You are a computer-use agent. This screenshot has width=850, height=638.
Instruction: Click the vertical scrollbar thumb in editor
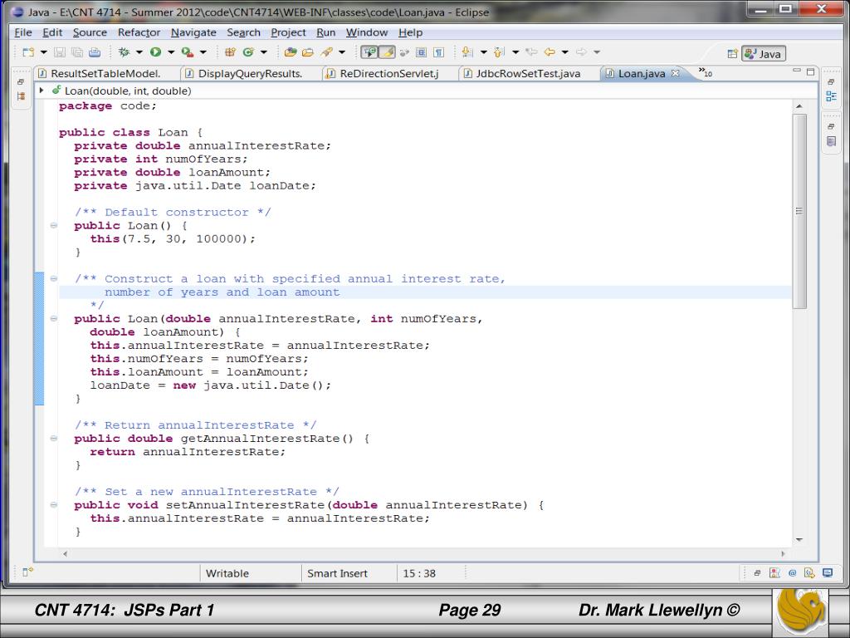[799, 211]
